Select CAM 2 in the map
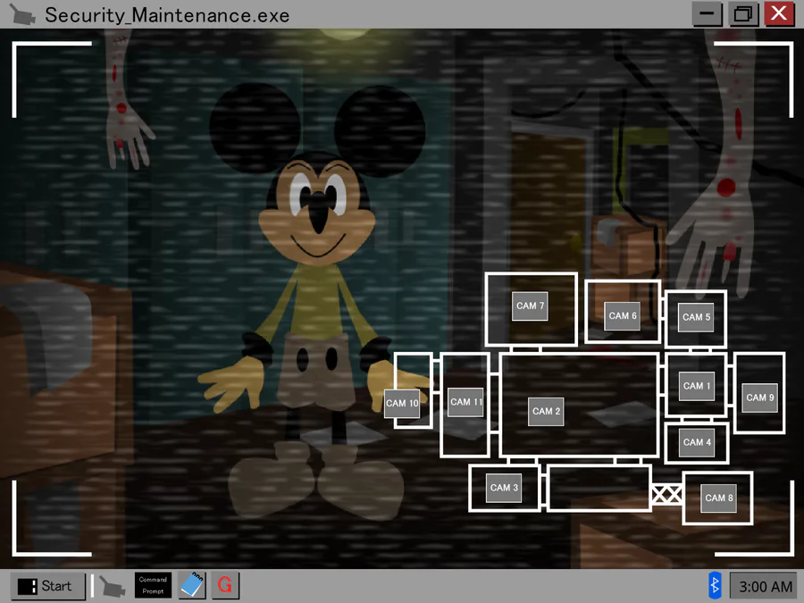 546,411
